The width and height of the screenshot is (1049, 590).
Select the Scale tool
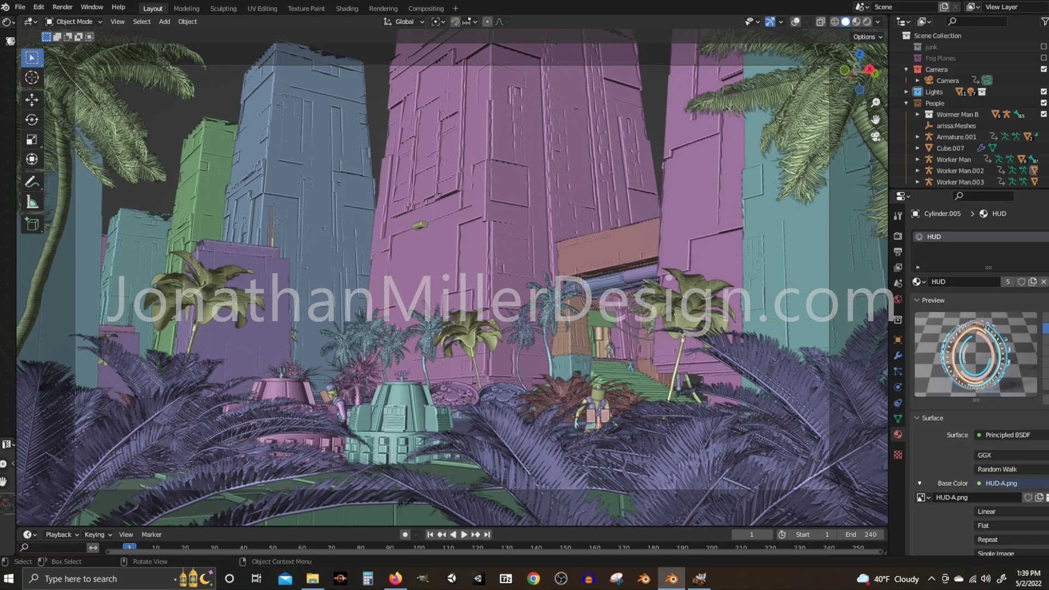pos(32,140)
